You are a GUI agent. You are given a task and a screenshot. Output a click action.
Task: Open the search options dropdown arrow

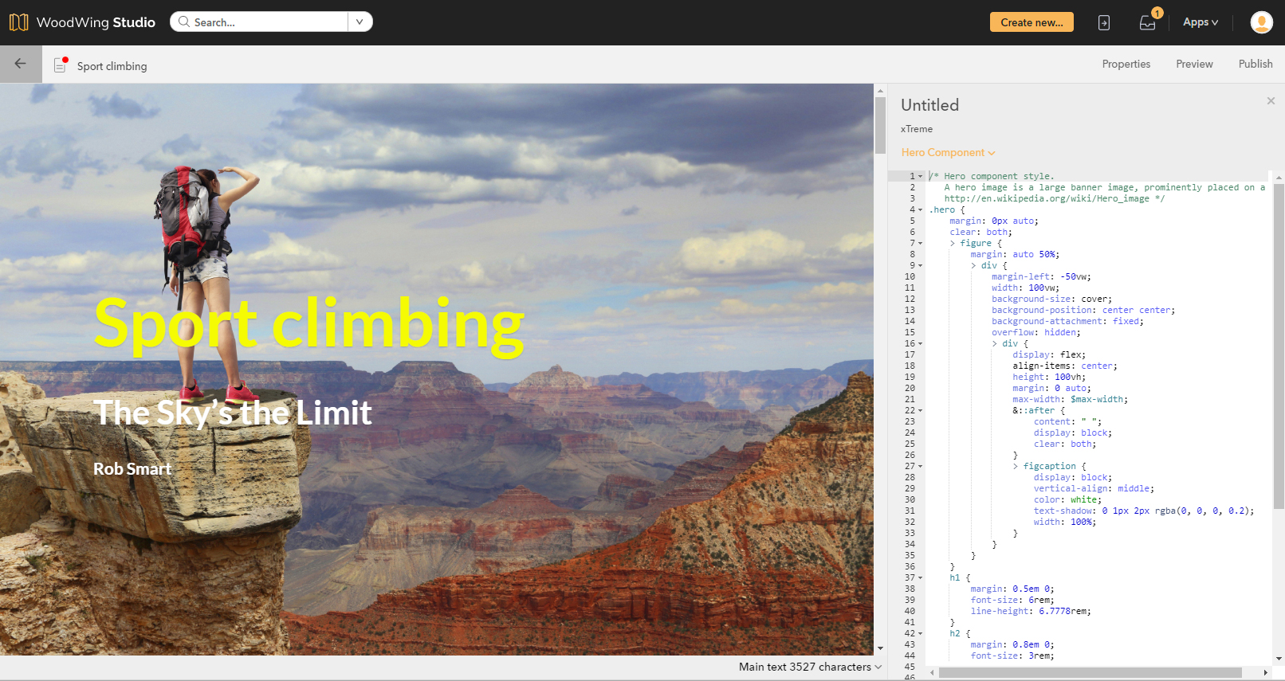coord(360,22)
